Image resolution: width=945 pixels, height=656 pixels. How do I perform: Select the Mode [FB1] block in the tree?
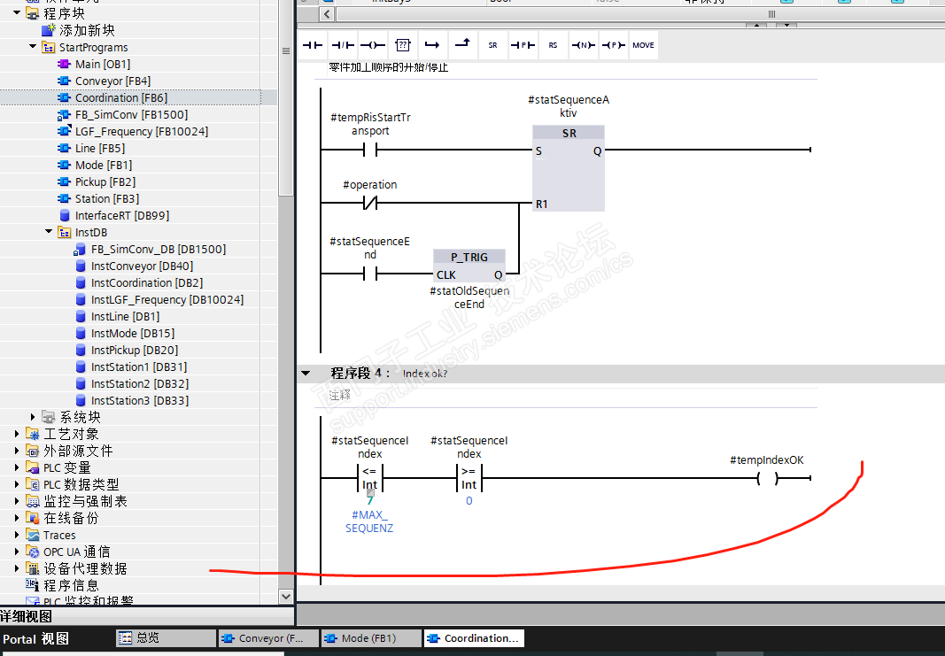click(x=104, y=165)
